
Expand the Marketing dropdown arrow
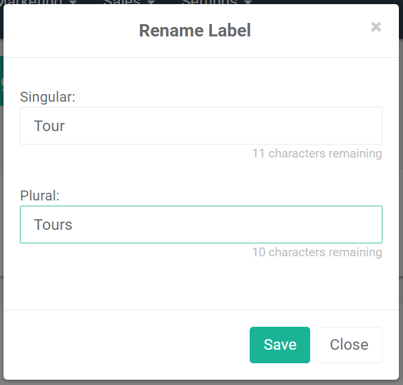point(73,2)
